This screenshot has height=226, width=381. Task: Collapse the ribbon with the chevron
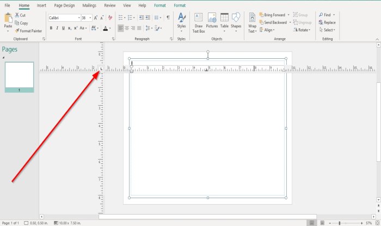[377, 39]
